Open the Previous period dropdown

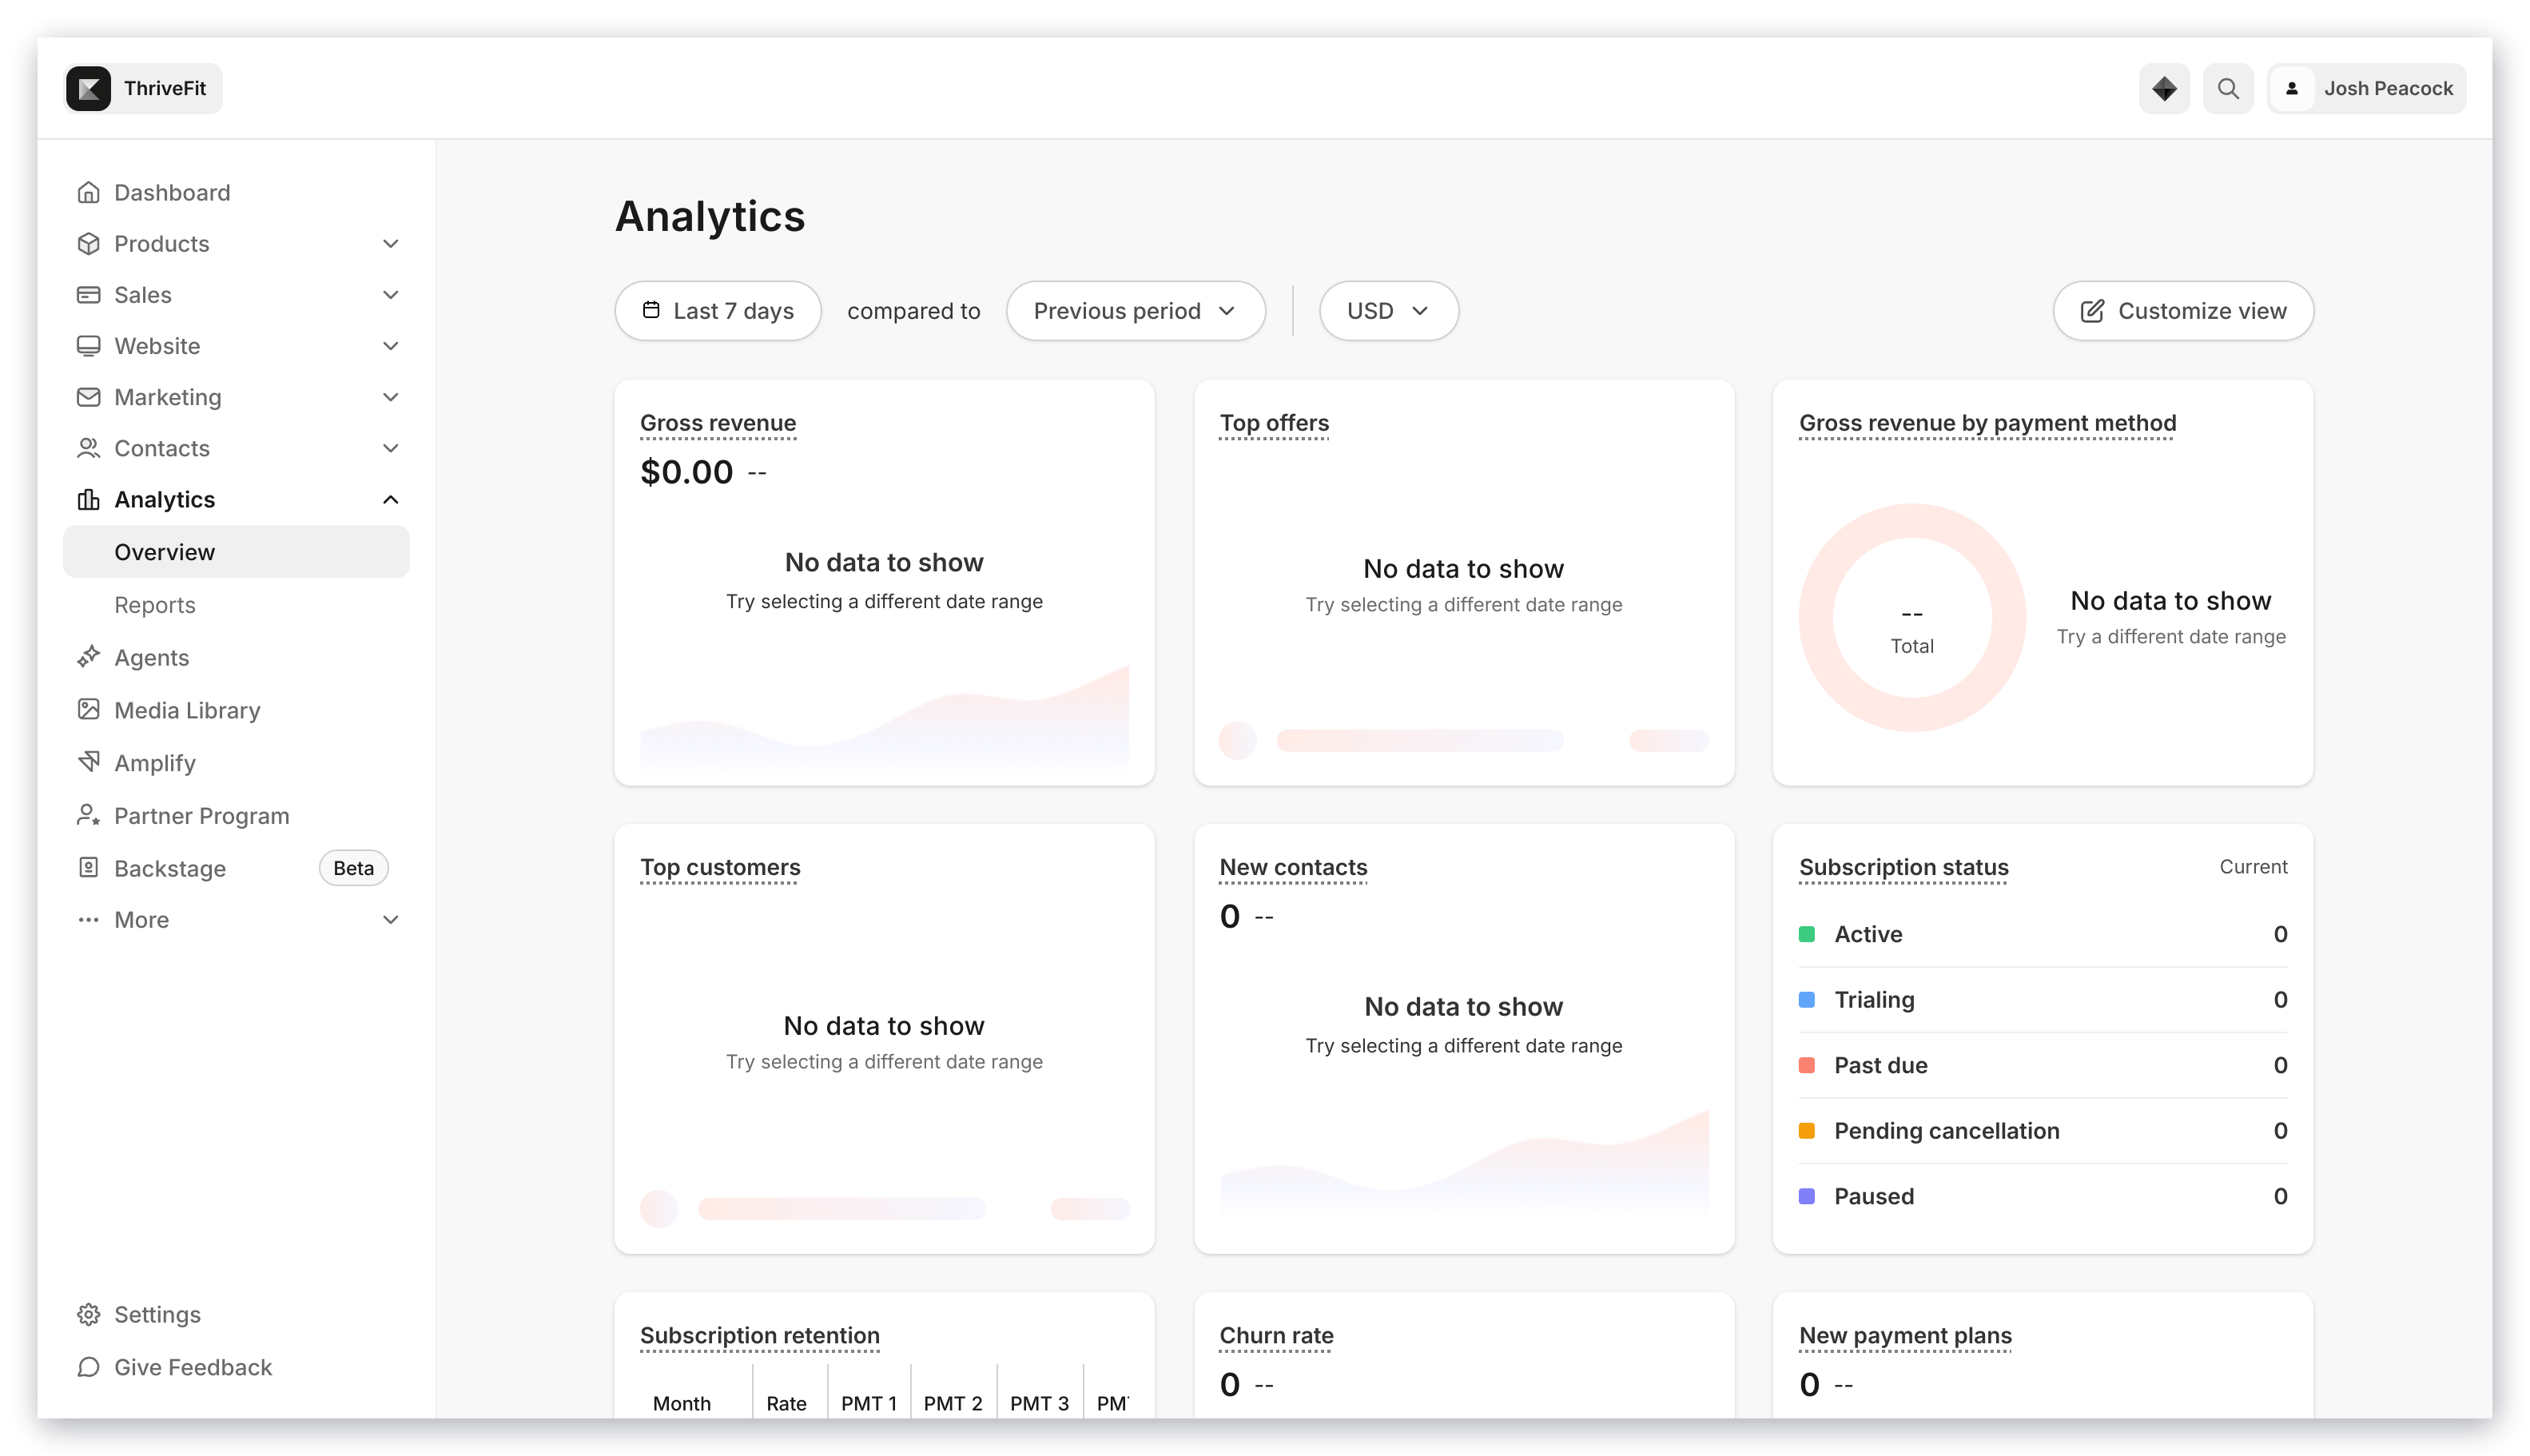[1135, 311]
